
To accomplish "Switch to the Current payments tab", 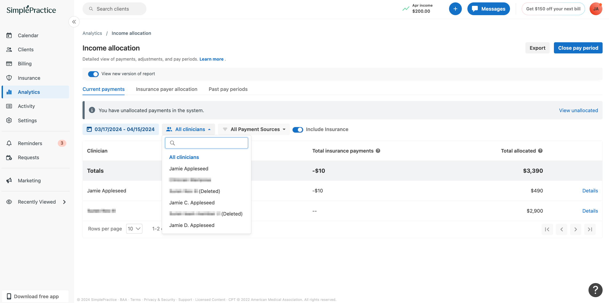I will click(104, 89).
